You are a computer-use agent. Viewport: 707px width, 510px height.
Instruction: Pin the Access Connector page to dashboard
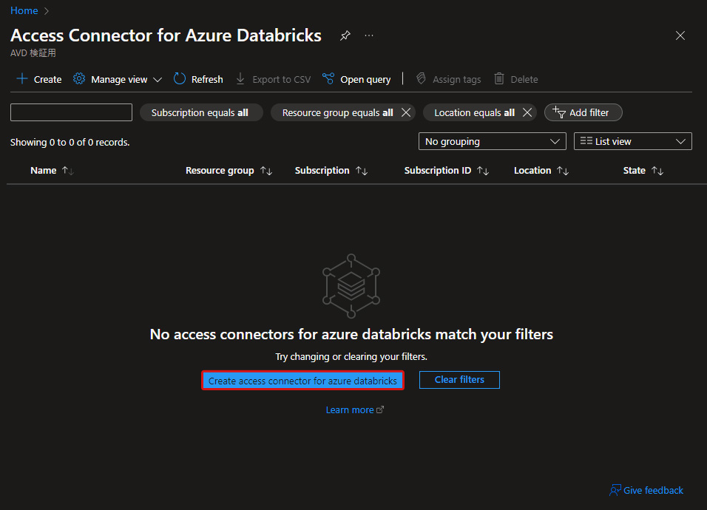click(345, 35)
